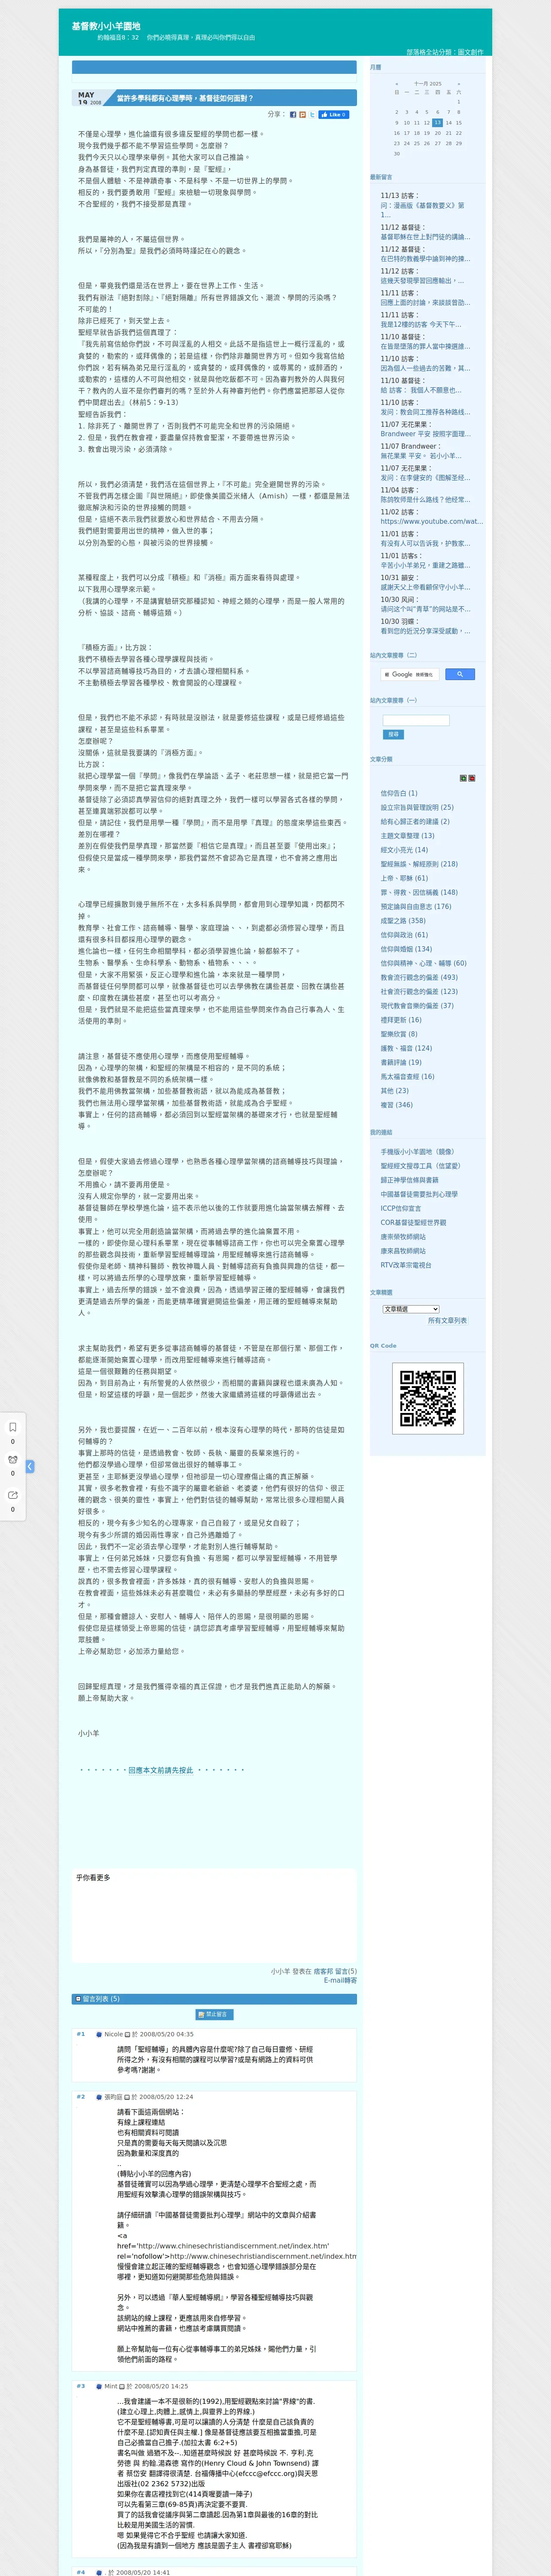Open category 信仰告白 (1)

point(399,793)
